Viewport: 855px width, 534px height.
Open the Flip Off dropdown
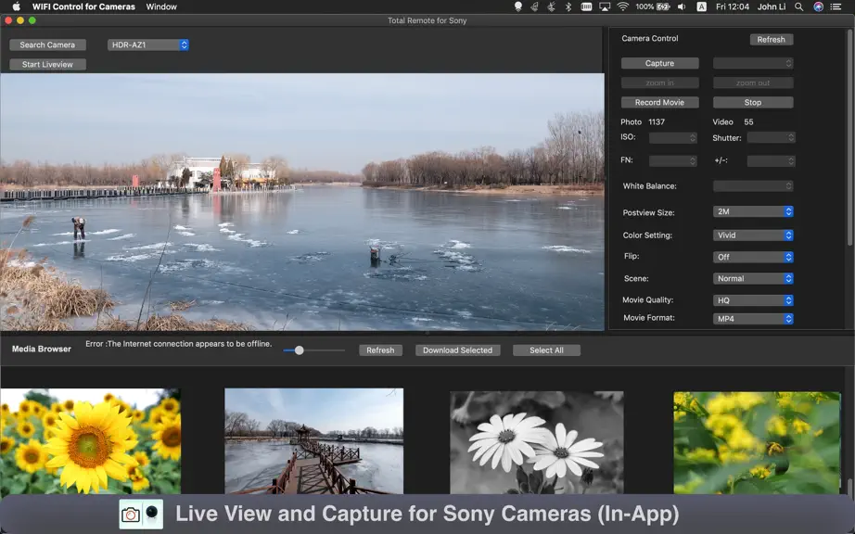click(x=753, y=257)
